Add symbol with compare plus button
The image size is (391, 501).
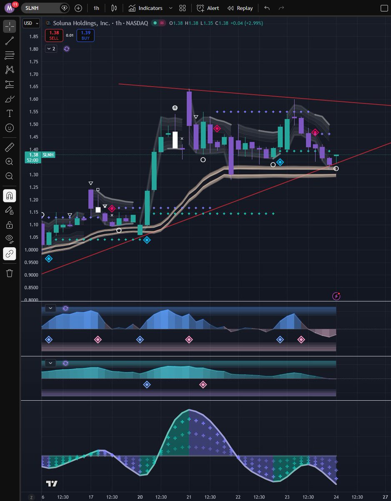pyautogui.click(x=78, y=8)
